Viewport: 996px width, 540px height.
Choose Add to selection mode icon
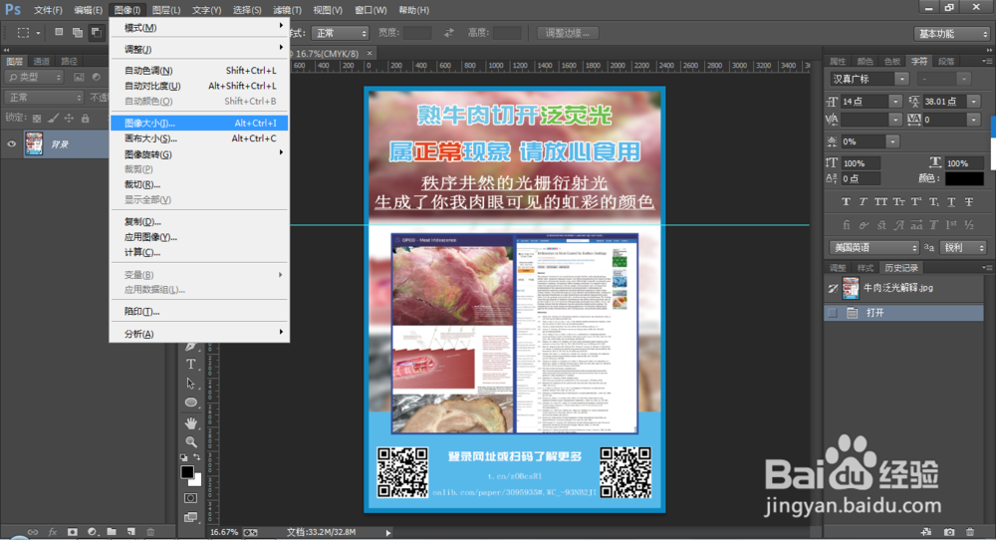tap(78, 33)
